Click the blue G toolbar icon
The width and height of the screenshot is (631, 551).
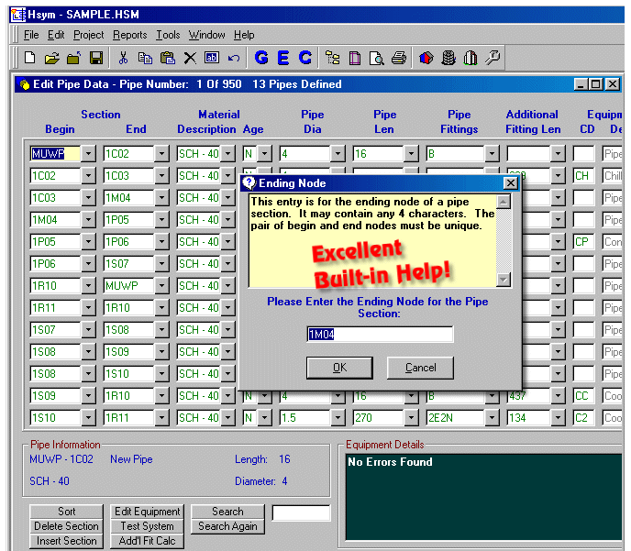261,58
